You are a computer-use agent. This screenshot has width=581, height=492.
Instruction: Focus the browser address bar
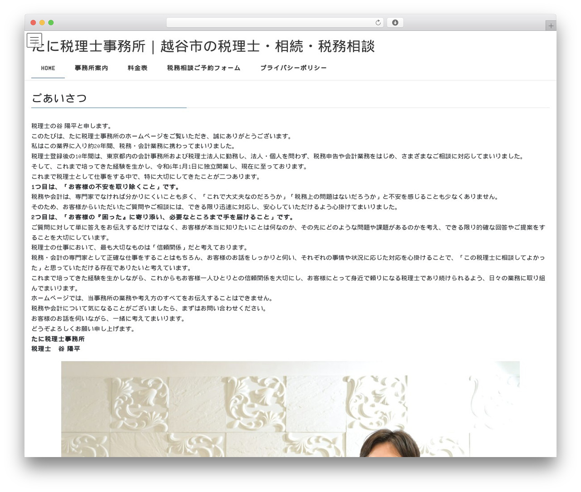(275, 23)
